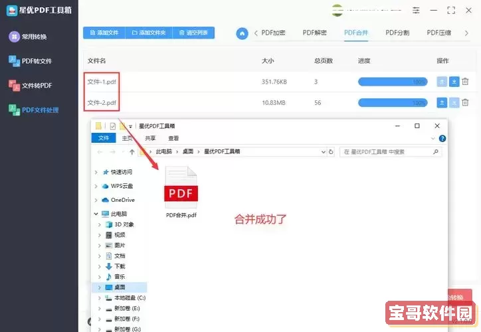Select the 文件-1.pdf row name
Viewport: 481px width, 332px height.
point(102,82)
